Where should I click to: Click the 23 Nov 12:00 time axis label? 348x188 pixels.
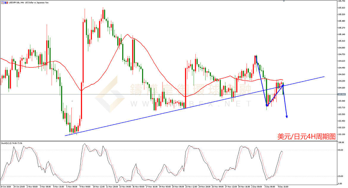pos(191,187)
